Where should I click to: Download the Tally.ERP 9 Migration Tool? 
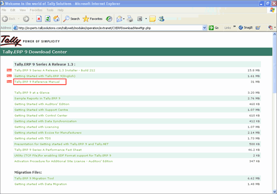pos(34,178)
